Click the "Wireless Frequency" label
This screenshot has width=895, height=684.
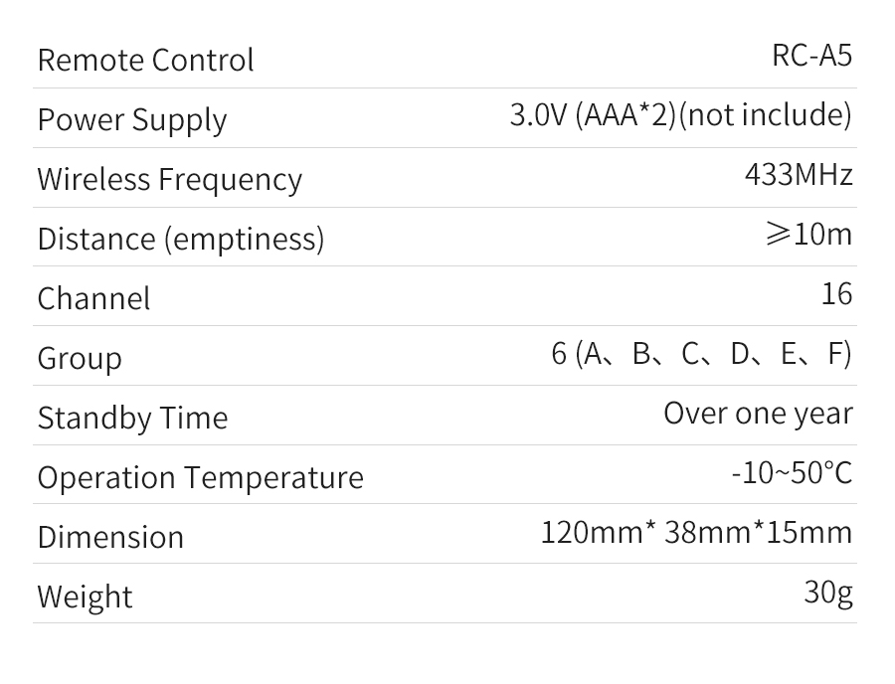(x=169, y=179)
